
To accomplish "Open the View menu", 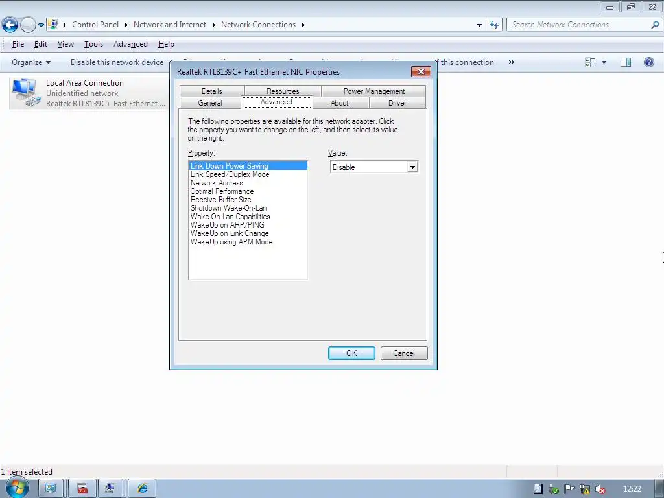I will (x=65, y=44).
